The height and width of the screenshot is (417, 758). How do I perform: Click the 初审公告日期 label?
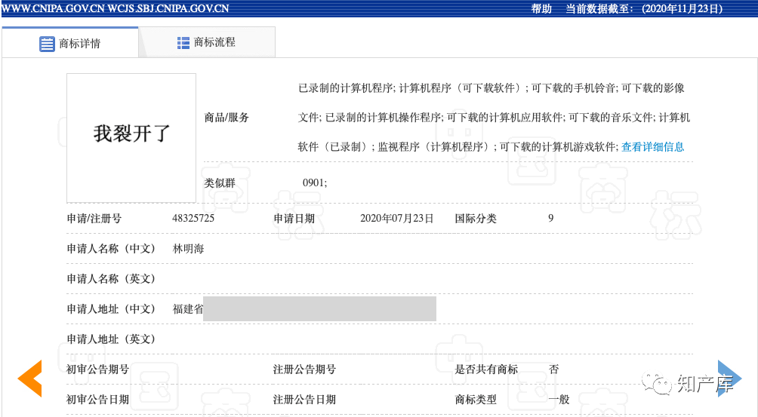97,399
